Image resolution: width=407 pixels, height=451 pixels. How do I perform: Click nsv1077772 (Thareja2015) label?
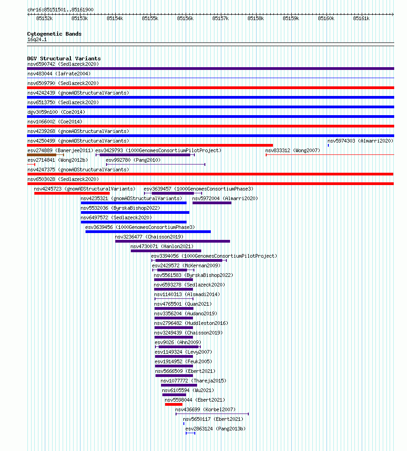point(193,381)
